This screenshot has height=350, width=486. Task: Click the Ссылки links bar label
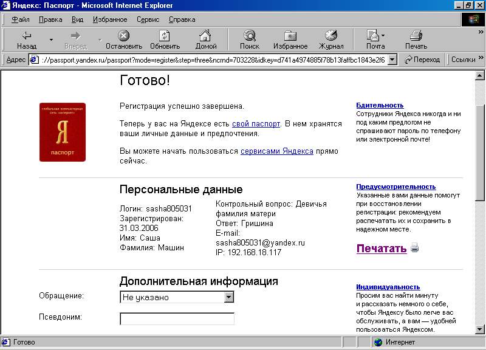(x=463, y=60)
